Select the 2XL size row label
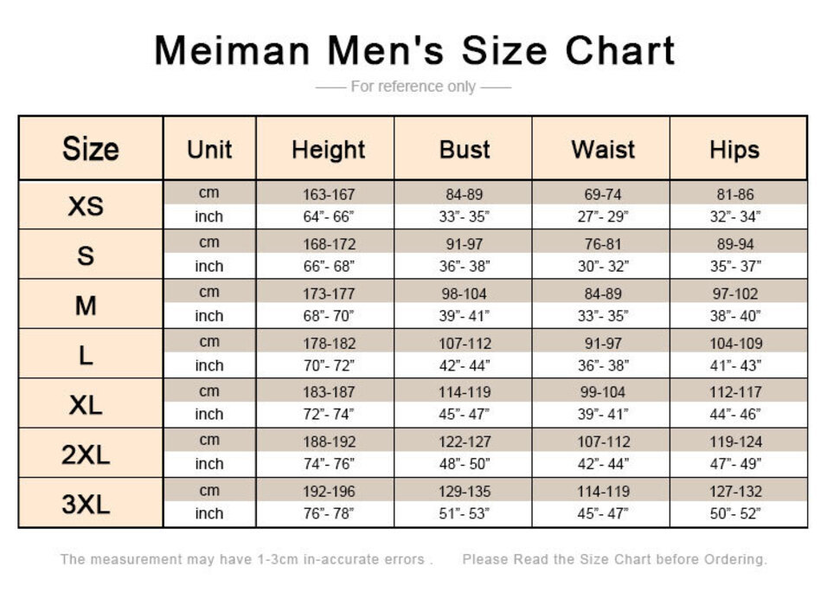This screenshot has height=606, width=827. coord(86,454)
